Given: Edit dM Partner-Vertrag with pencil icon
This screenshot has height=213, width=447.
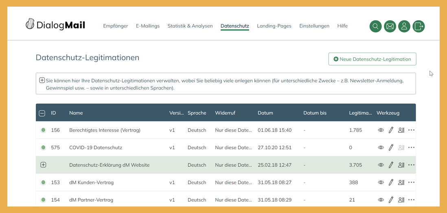Looking at the screenshot, I should pos(391,200).
